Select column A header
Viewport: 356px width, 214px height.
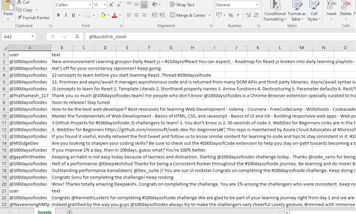(29, 48)
